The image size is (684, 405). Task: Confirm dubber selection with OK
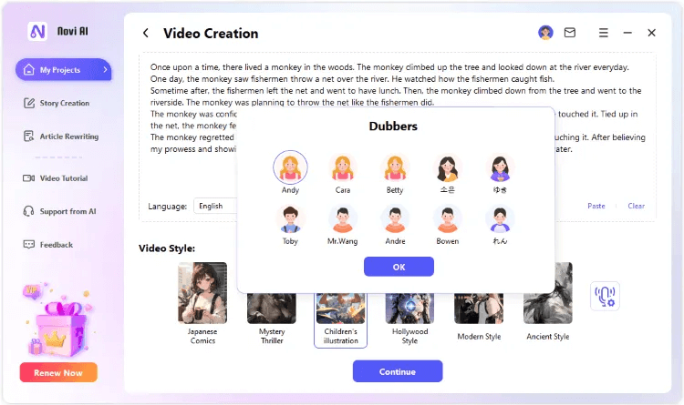399,267
